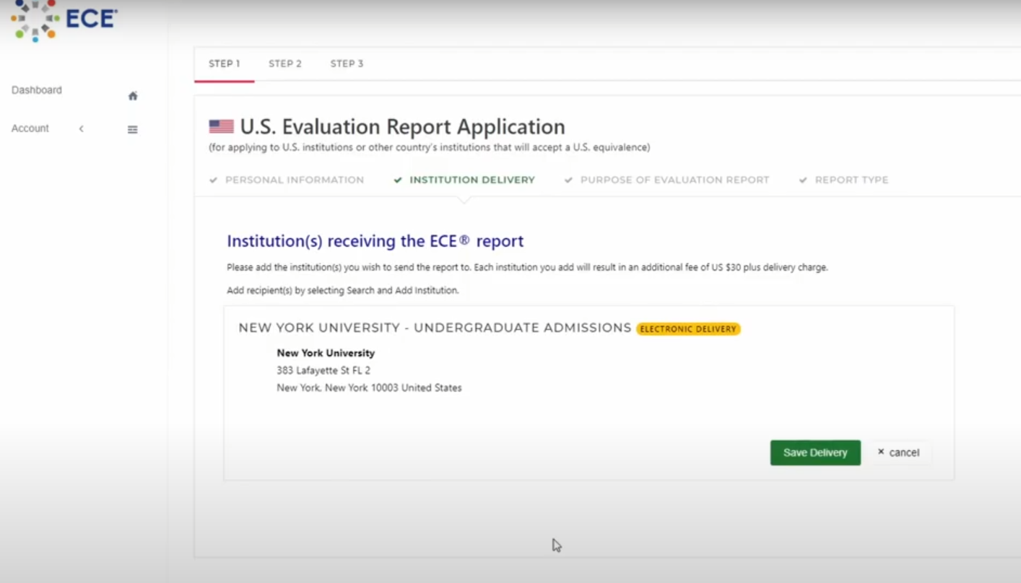Click the 'New York University' bold name

pos(326,353)
